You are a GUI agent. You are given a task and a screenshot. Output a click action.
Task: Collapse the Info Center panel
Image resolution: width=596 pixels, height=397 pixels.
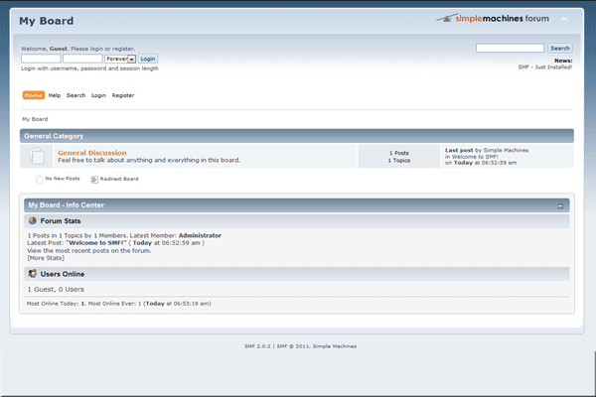click(560, 205)
